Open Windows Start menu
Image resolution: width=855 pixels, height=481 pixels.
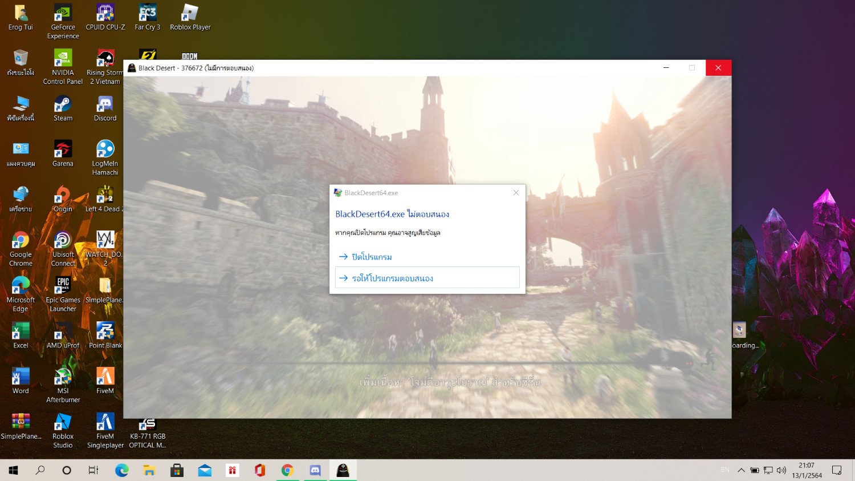point(13,470)
